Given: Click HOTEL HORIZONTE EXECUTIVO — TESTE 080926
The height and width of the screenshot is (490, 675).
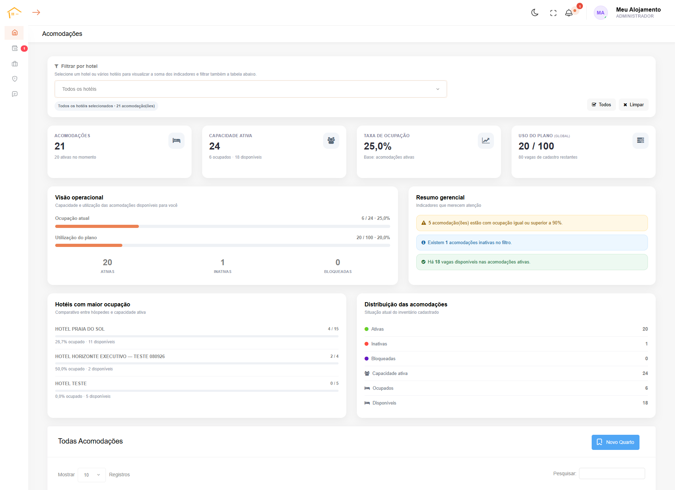Looking at the screenshot, I should coord(110,357).
